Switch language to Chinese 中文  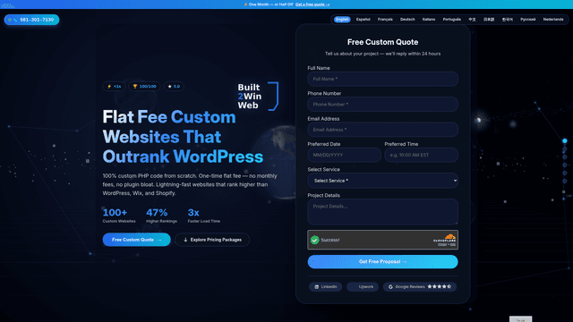coord(472,20)
